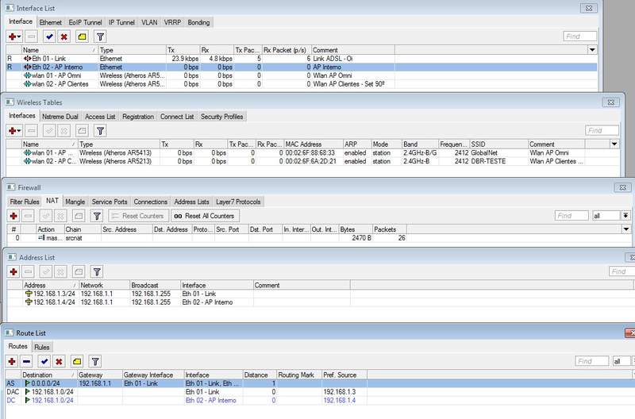Open column dropdown in Interface List table

[x=592, y=50]
